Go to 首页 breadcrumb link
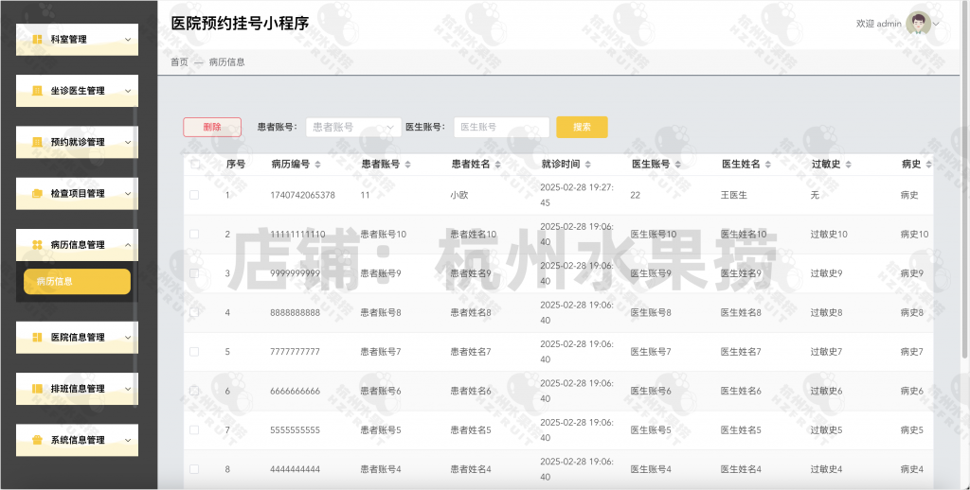The image size is (970, 490). pyautogui.click(x=179, y=61)
